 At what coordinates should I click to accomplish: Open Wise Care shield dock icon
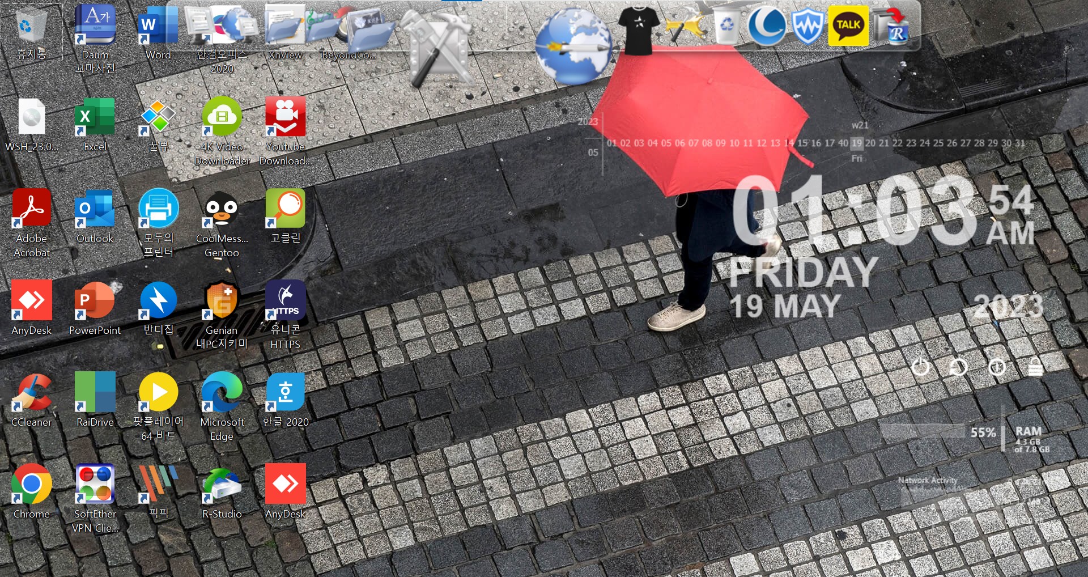tap(807, 26)
